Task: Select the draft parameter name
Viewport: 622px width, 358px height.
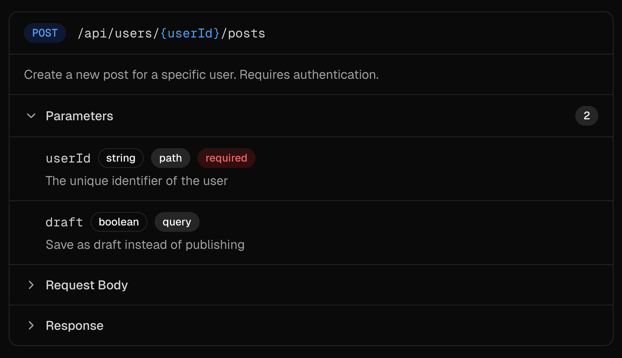Action: pyautogui.click(x=64, y=222)
